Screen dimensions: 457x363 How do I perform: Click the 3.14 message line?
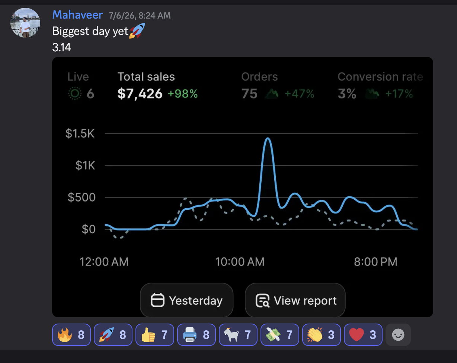point(62,48)
